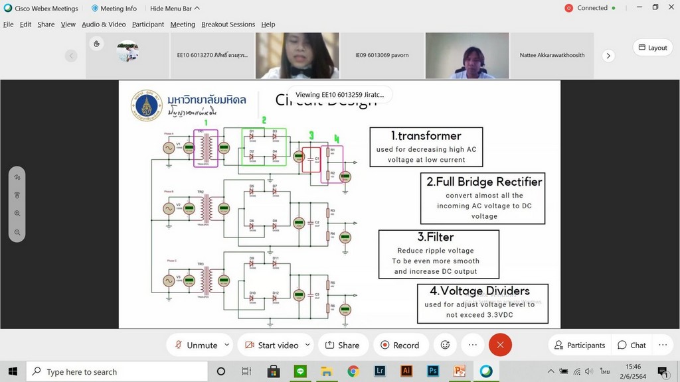Toggle the Participants panel

(x=580, y=345)
